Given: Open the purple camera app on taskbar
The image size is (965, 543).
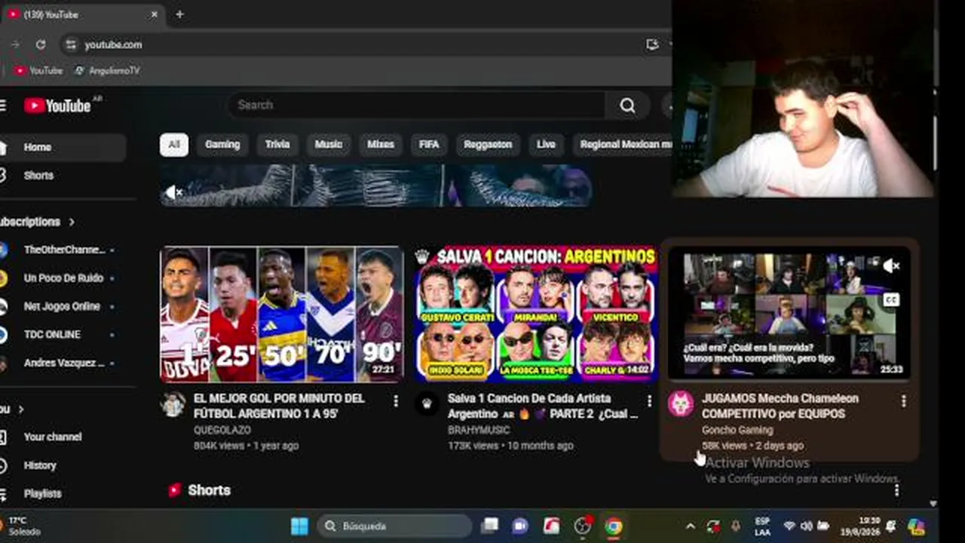Looking at the screenshot, I should pos(520,526).
